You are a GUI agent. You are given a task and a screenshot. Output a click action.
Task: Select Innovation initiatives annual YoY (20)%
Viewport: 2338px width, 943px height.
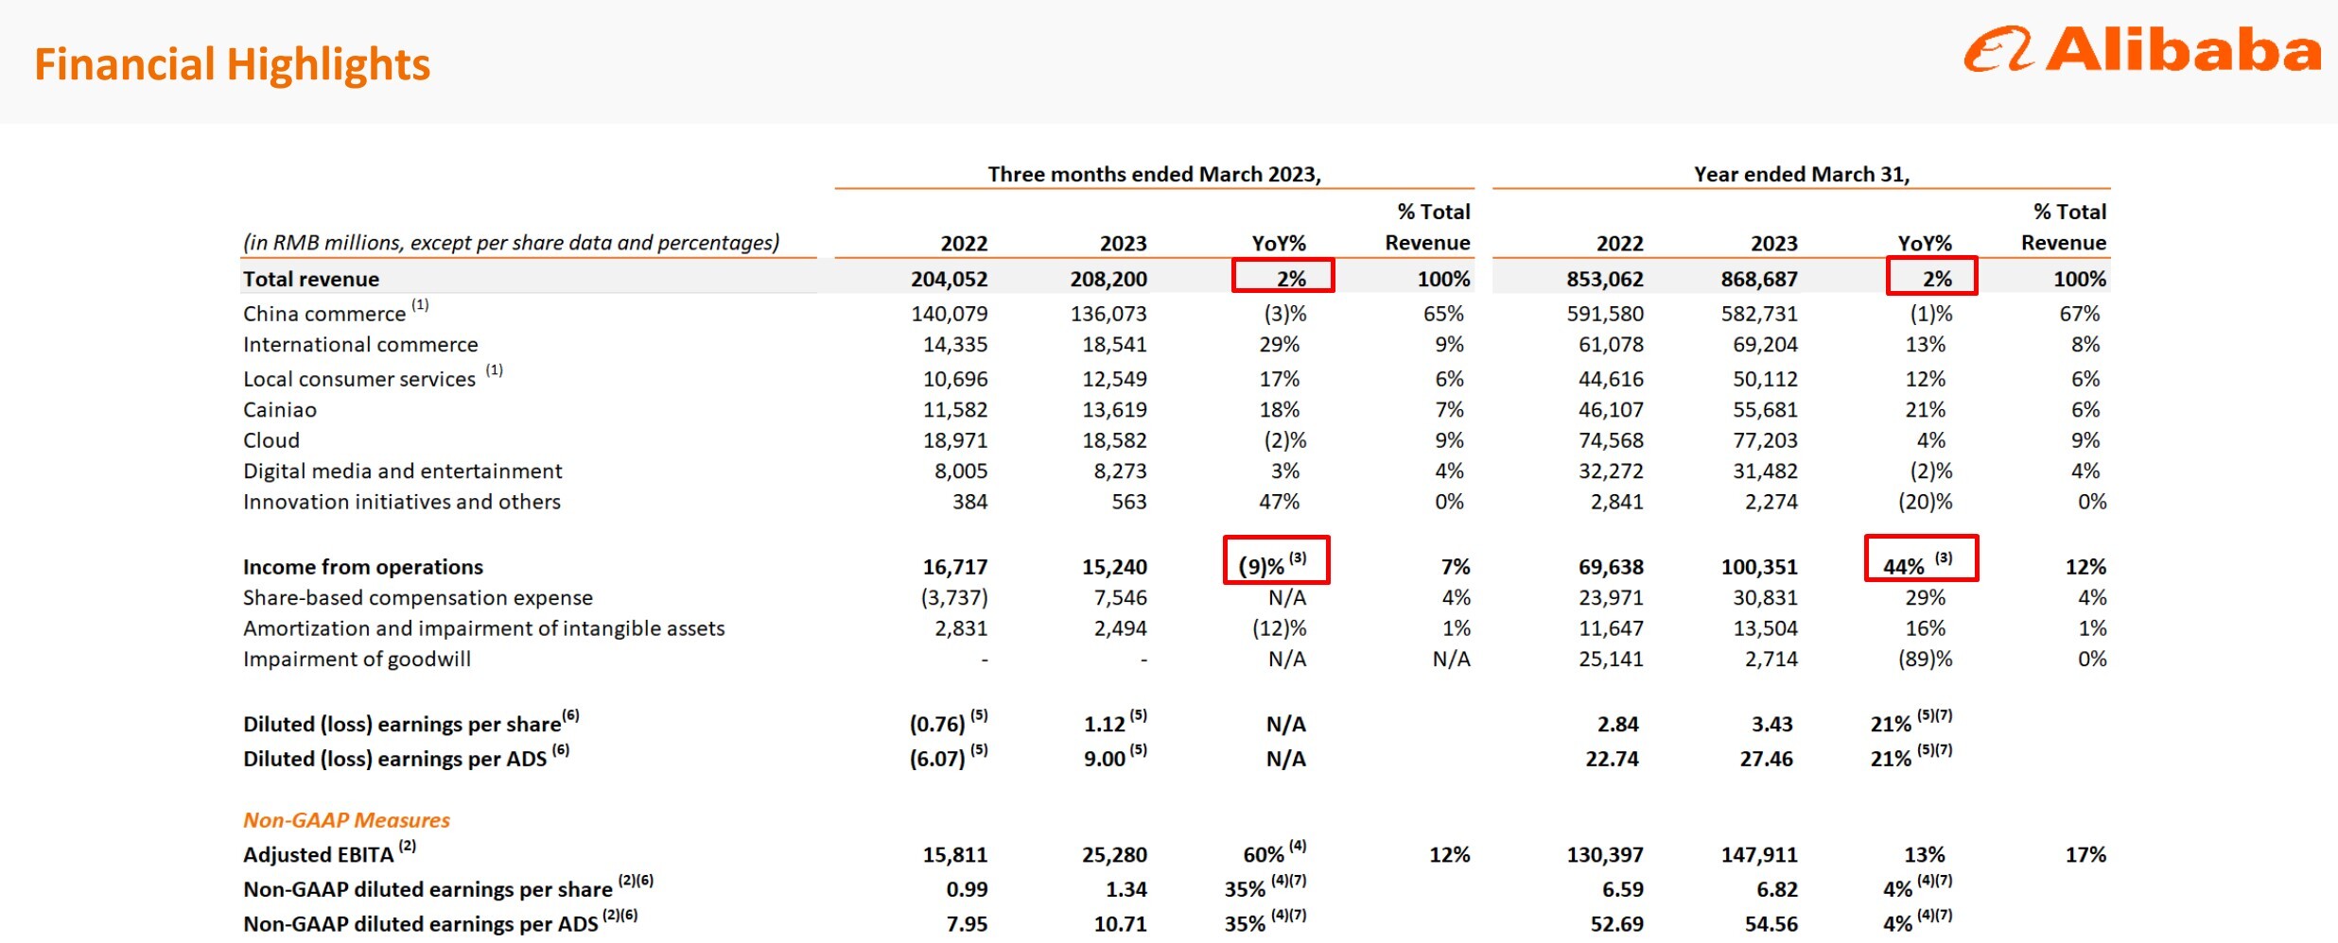(1926, 502)
